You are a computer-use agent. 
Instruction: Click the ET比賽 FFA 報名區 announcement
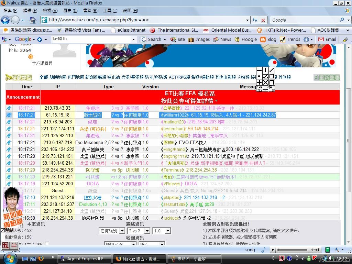click(x=190, y=93)
